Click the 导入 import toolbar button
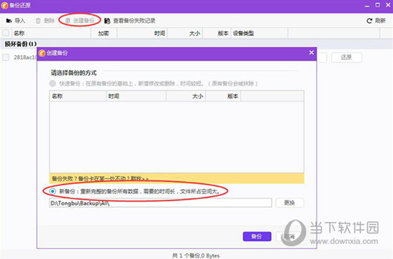This screenshot has height=259, width=393. [x=16, y=21]
